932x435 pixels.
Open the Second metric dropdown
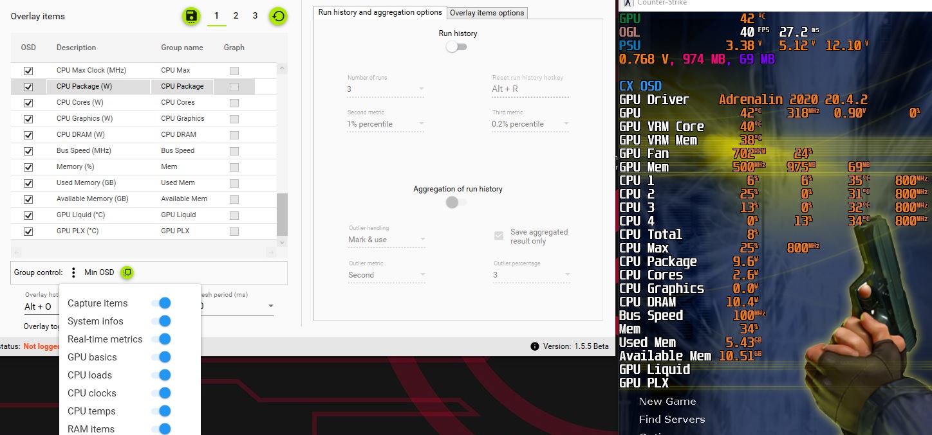click(x=386, y=124)
